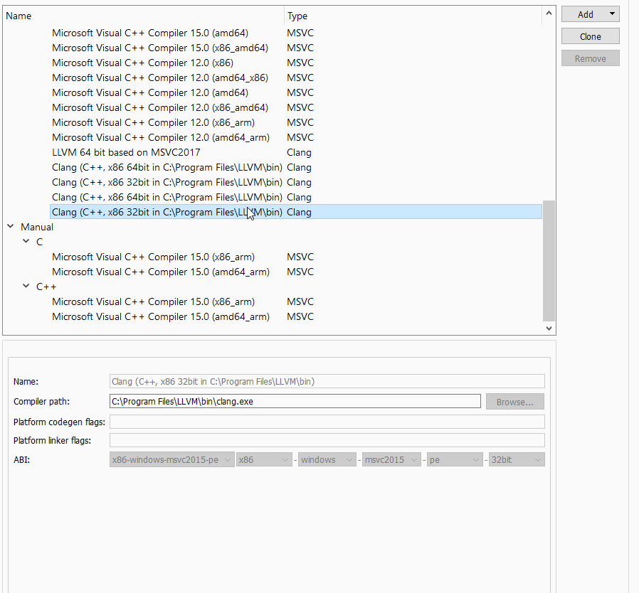639x593 pixels.
Task: Open the pe binary format dropdown
Action: coord(455,460)
